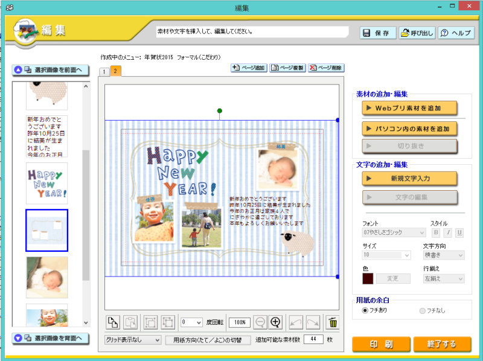Click the zoom in magnifier icon

click(275, 322)
